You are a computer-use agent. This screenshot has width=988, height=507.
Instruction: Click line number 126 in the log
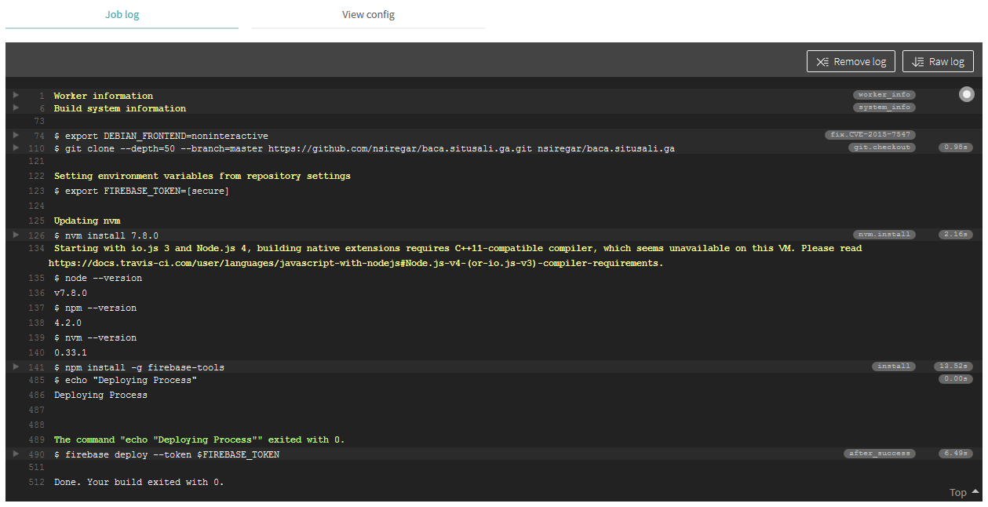click(x=37, y=235)
